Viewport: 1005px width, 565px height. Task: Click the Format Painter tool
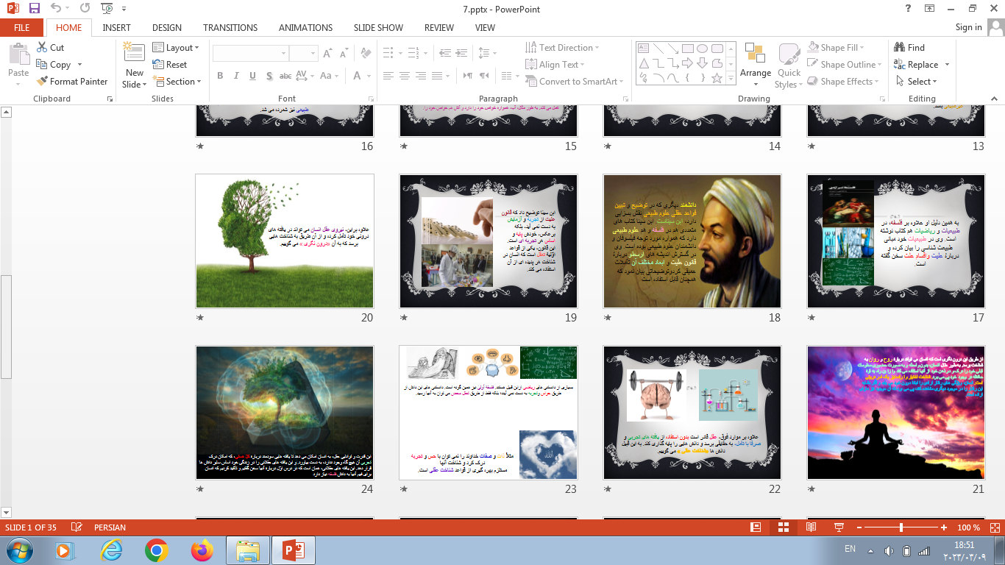click(72, 82)
